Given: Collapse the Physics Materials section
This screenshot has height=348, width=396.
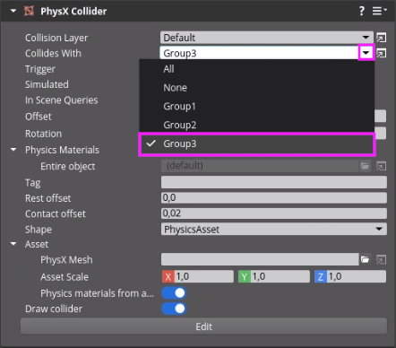Looking at the screenshot, I should pos(13,150).
